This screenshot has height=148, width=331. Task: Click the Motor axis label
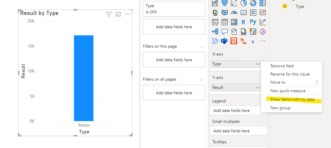84,125
